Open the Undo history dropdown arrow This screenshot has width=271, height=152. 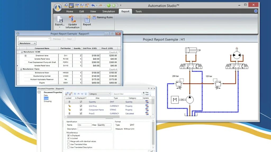pyautogui.click(x=97, y=6)
